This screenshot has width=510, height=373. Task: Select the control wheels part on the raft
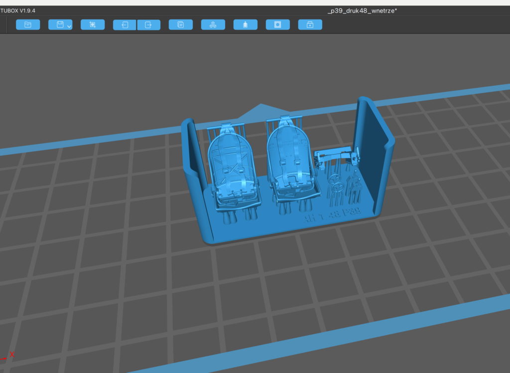click(x=336, y=187)
